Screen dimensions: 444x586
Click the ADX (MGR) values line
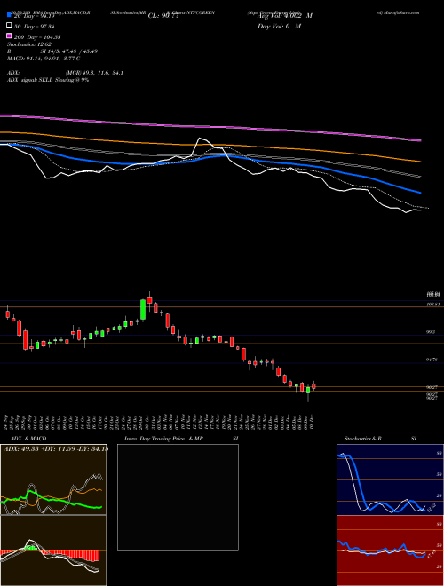click(x=65, y=73)
